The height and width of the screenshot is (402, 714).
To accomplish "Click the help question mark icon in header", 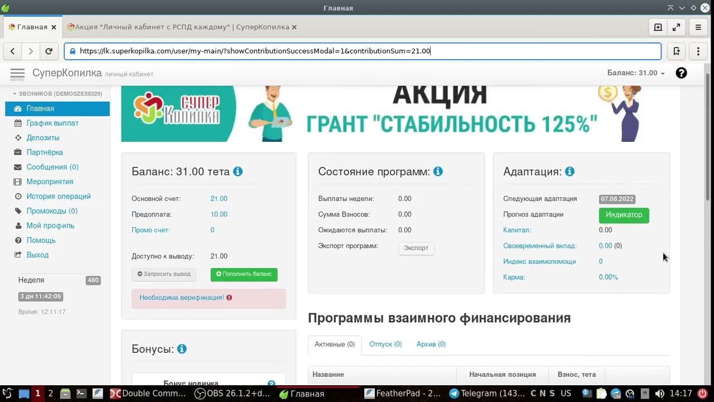I will 681,73.
